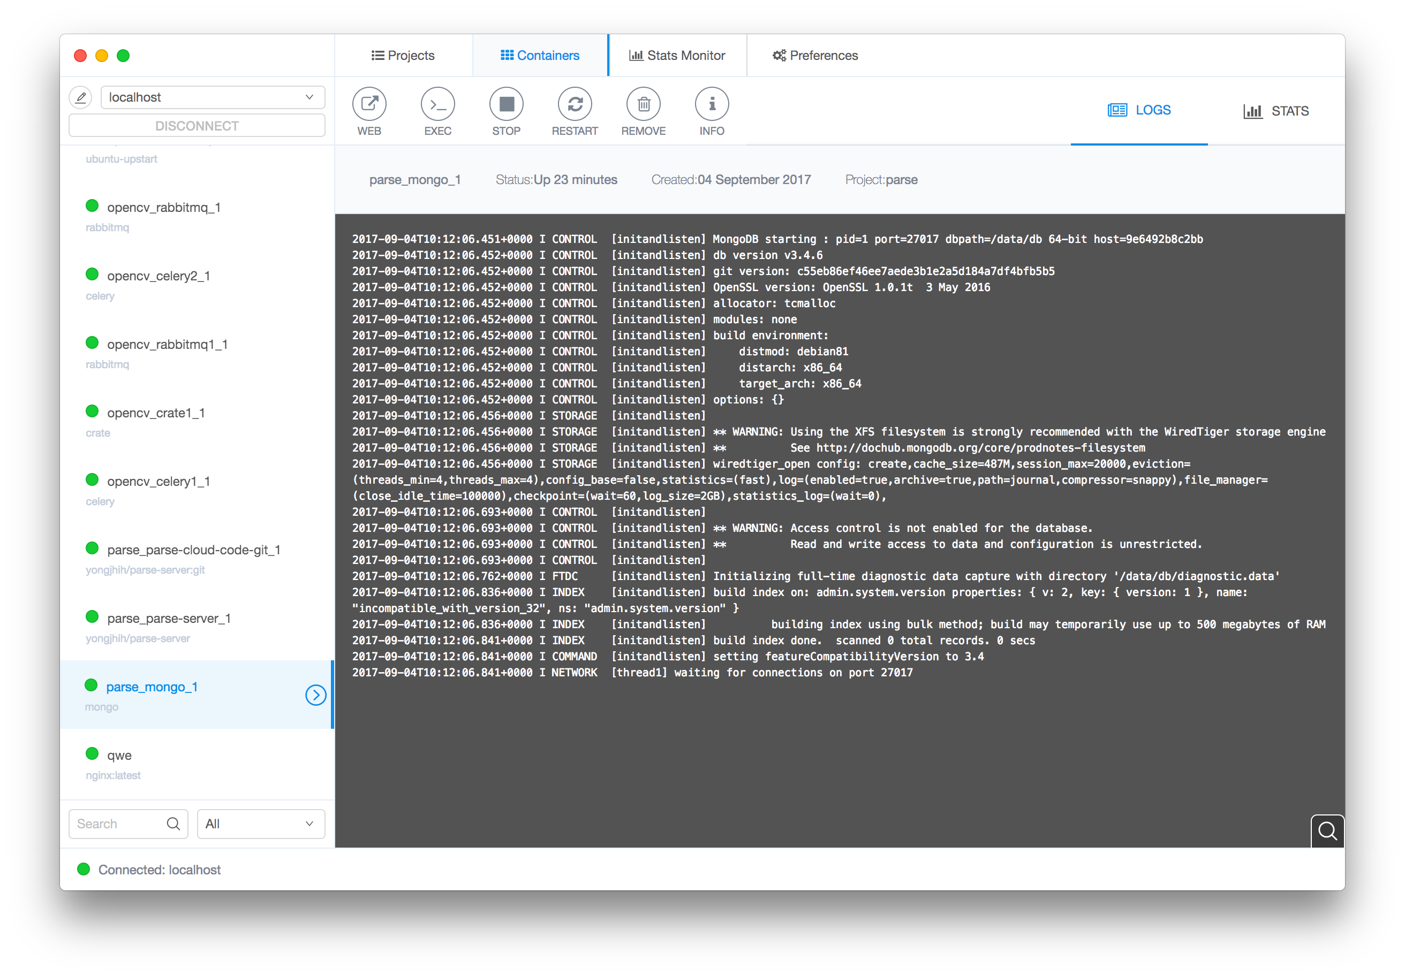Stop the running container
This screenshot has width=1405, height=976.
506,104
